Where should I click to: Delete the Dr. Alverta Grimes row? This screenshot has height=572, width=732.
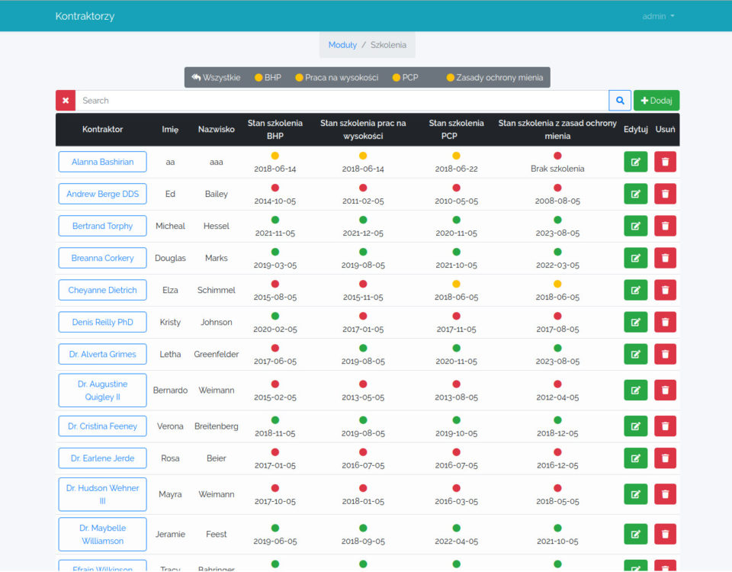coord(665,355)
